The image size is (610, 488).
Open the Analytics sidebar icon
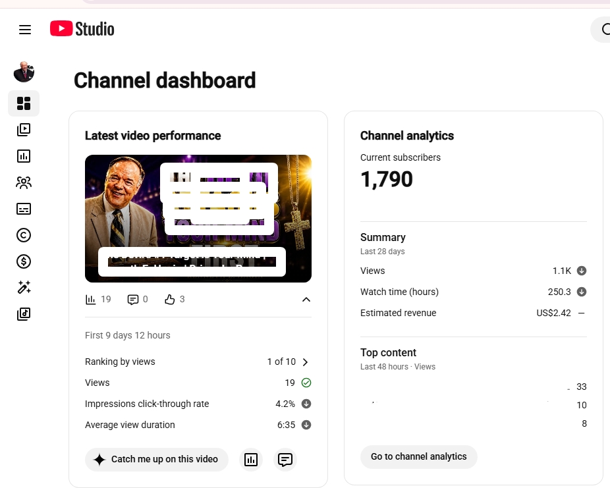24,156
